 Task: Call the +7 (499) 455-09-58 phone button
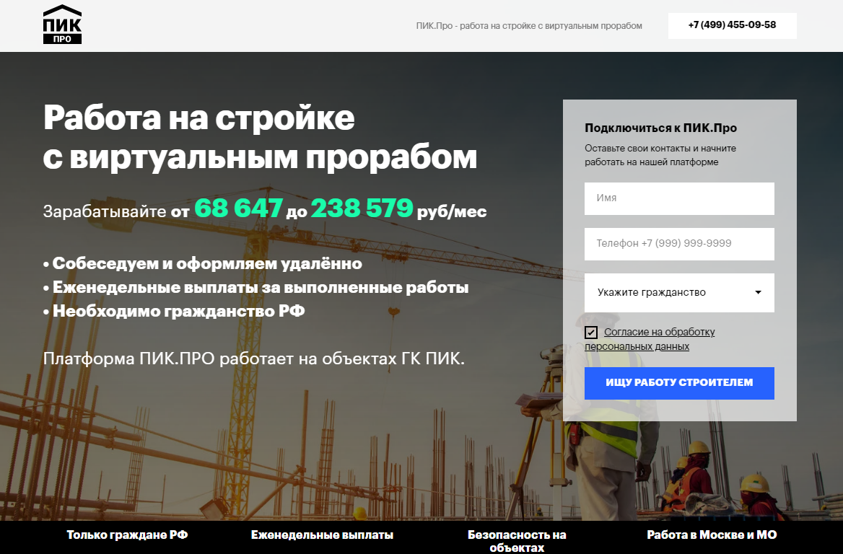click(733, 25)
